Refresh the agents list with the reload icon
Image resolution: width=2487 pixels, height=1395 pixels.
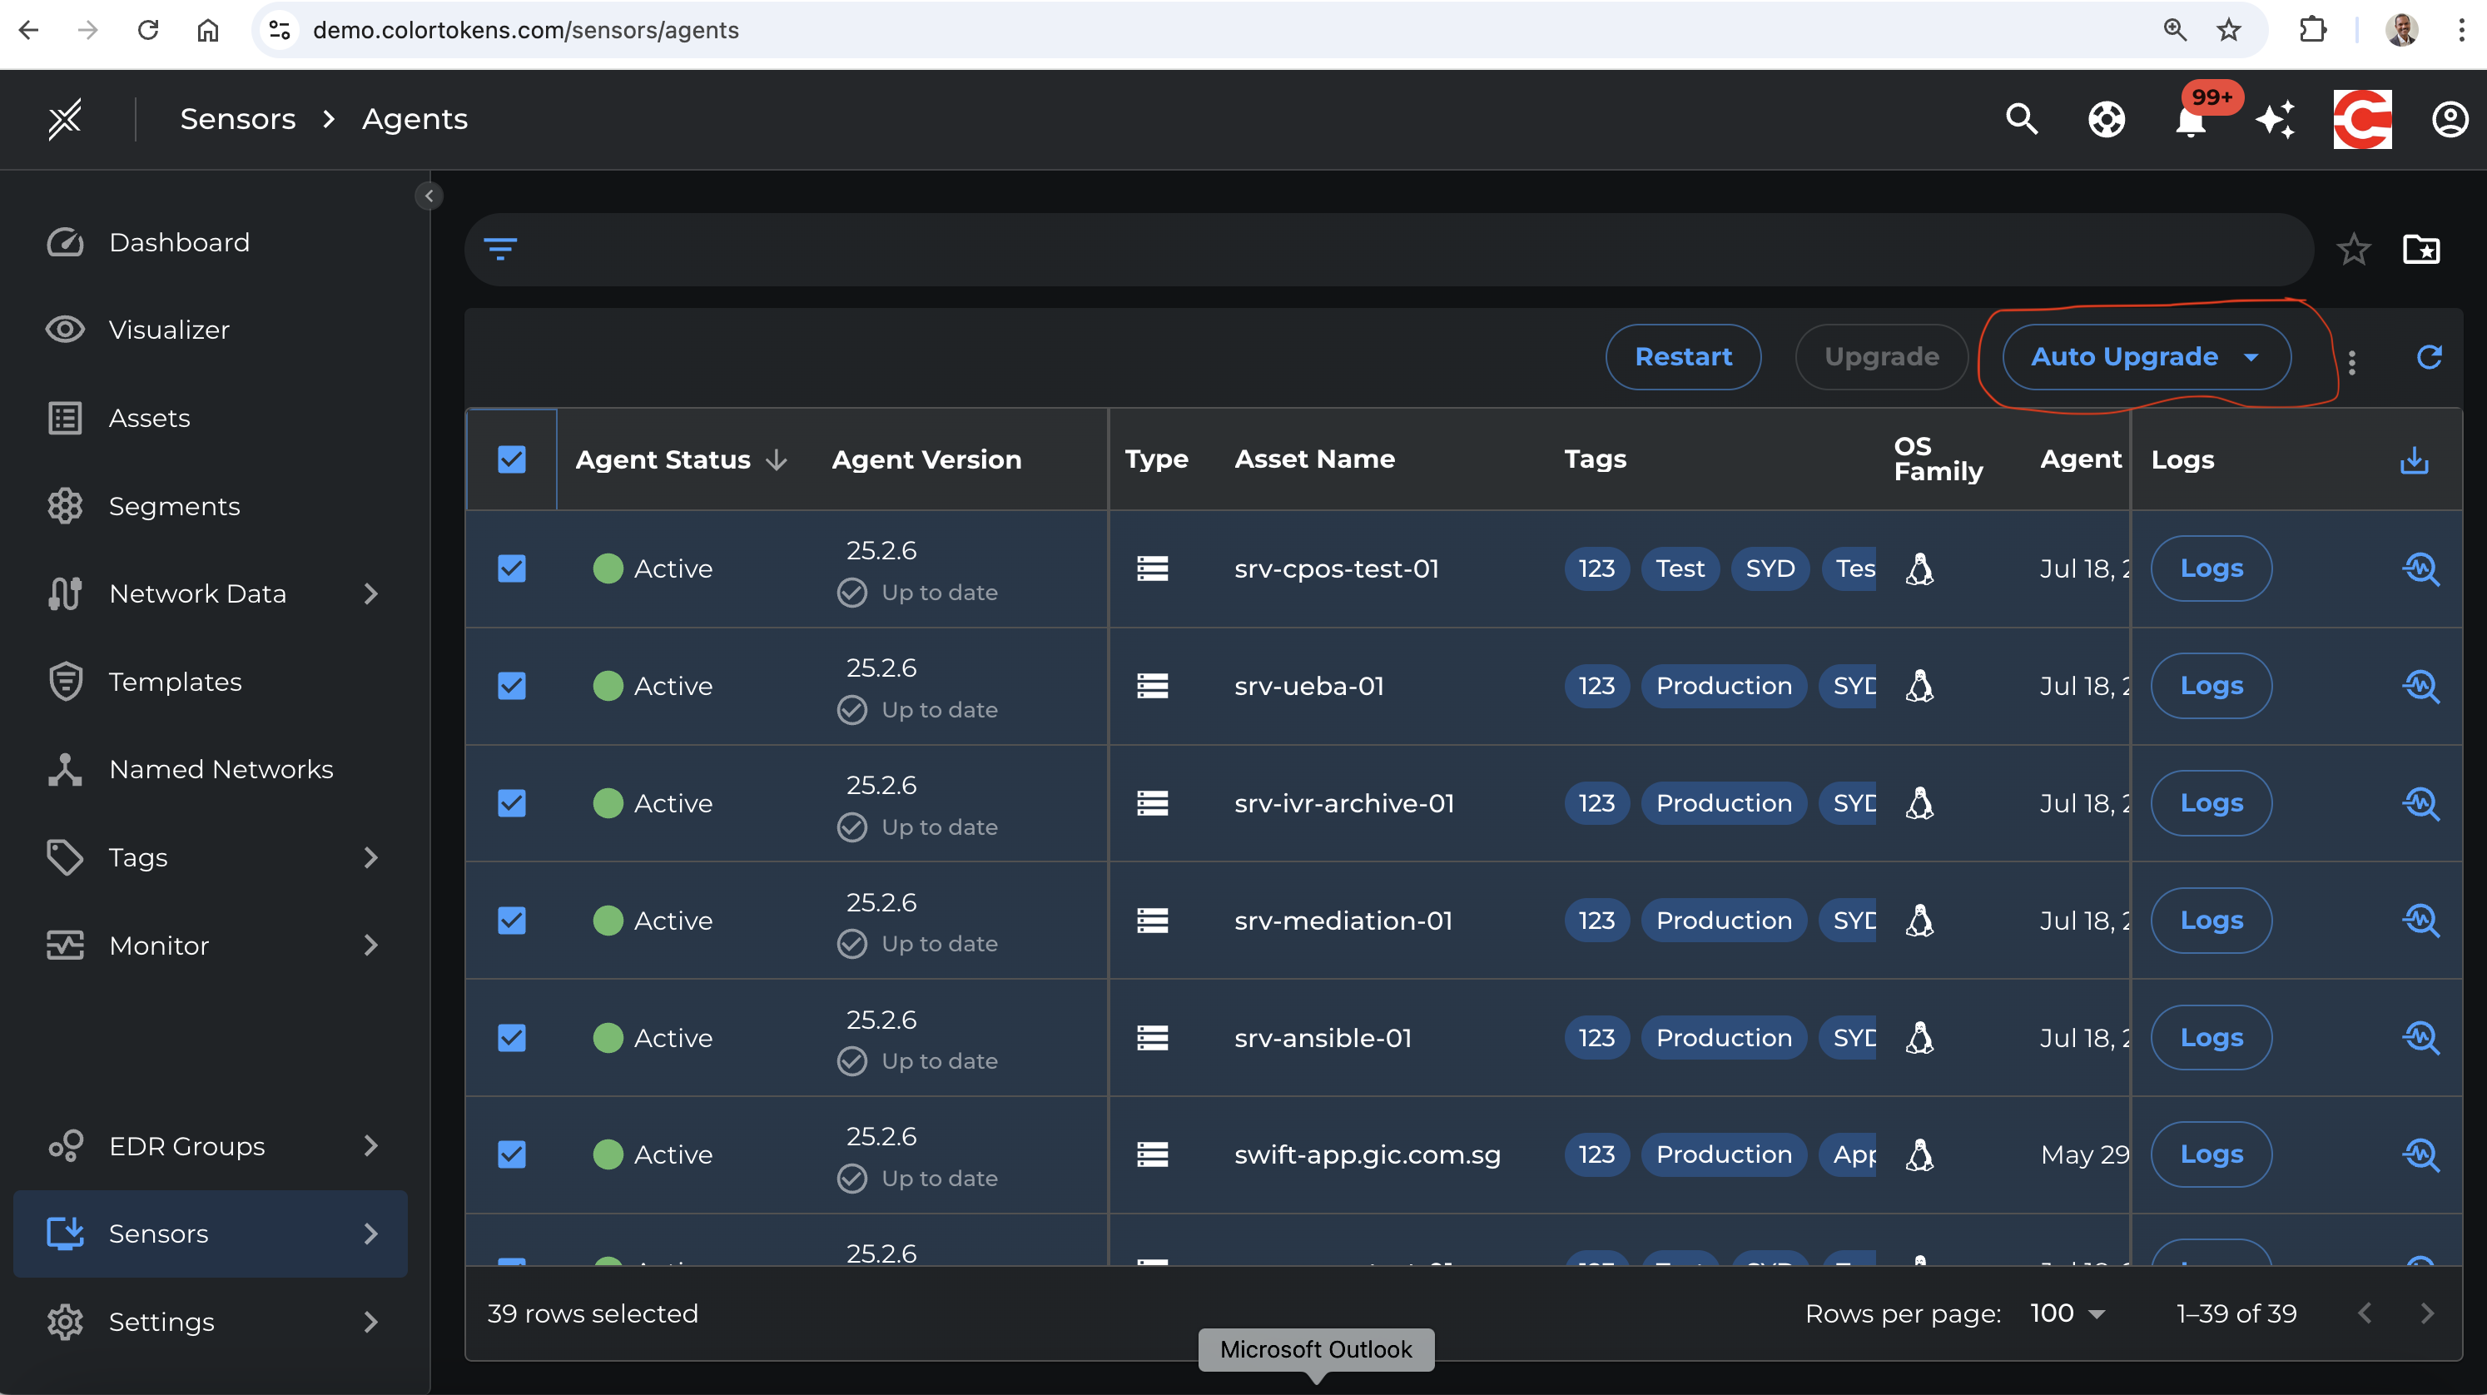[x=2431, y=356]
